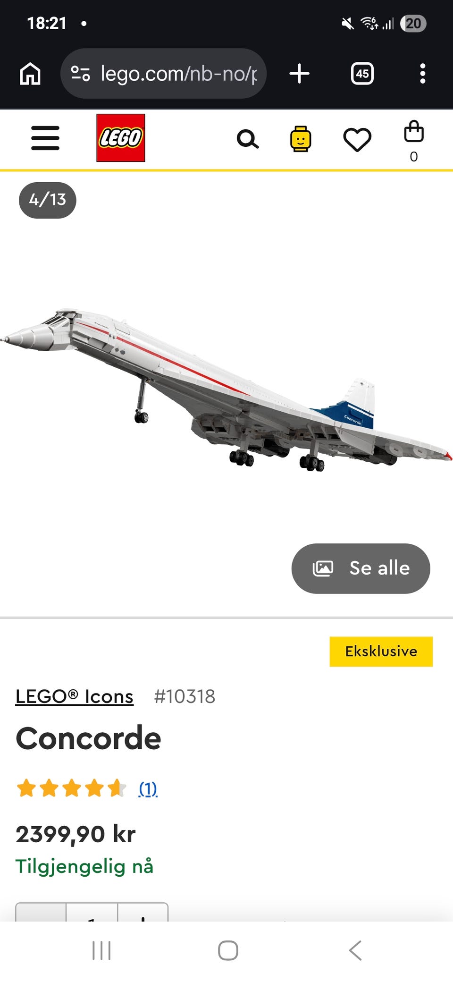Open the hamburger navigation menu
Image resolution: width=453 pixels, height=982 pixels.
(x=45, y=138)
